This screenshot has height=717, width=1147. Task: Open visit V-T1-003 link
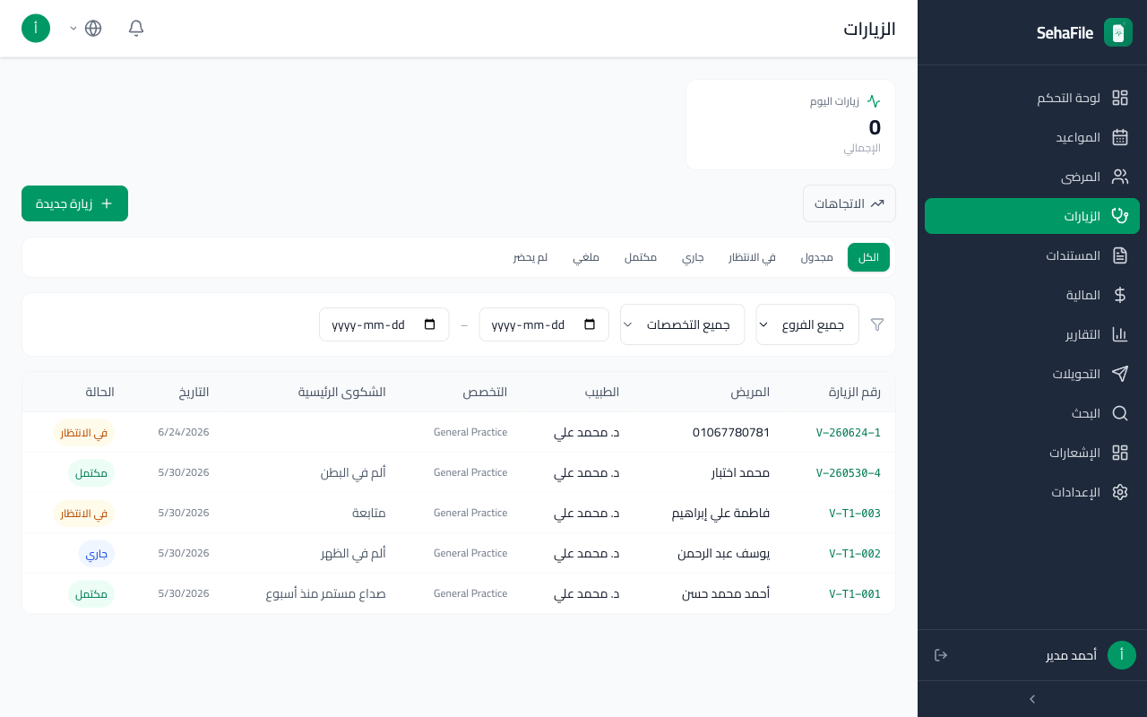click(x=855, y=514)
